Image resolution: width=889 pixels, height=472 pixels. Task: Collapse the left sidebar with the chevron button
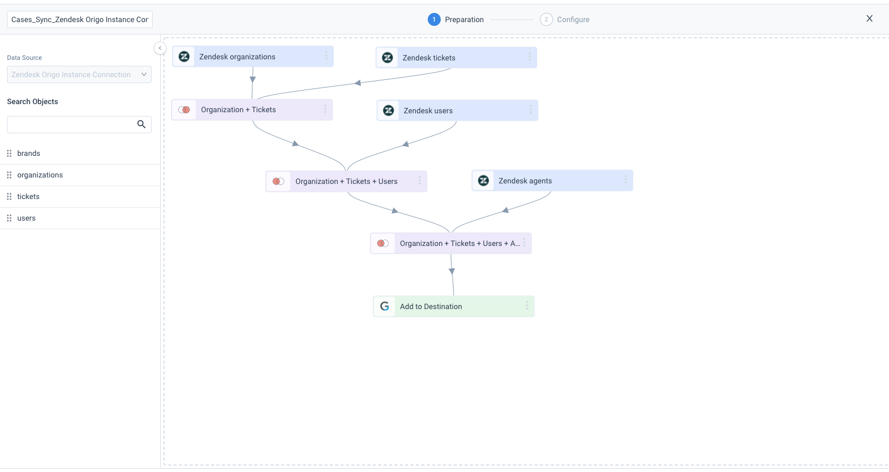(160, 48)
